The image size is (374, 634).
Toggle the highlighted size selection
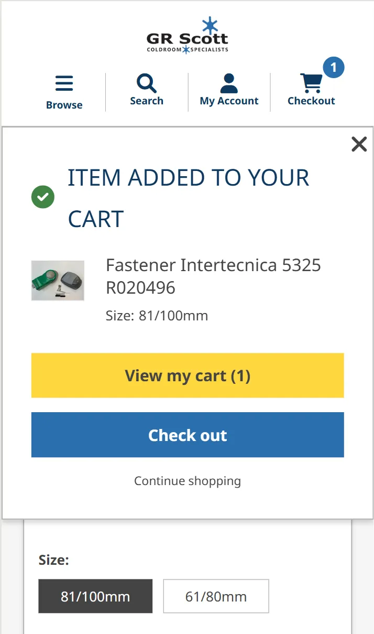click(x=95, y=596)
